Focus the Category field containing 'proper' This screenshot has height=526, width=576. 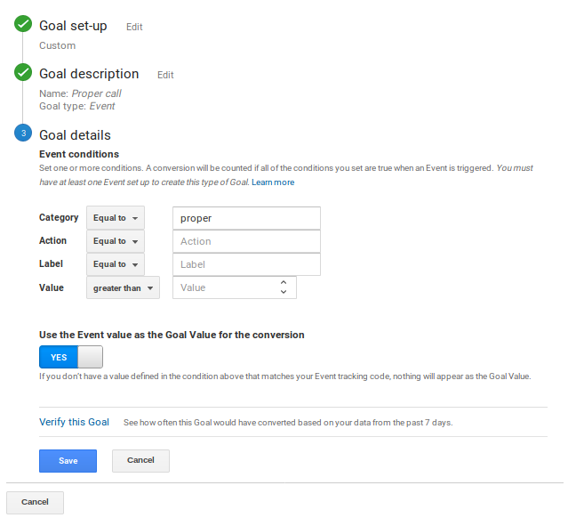(246, 218)
